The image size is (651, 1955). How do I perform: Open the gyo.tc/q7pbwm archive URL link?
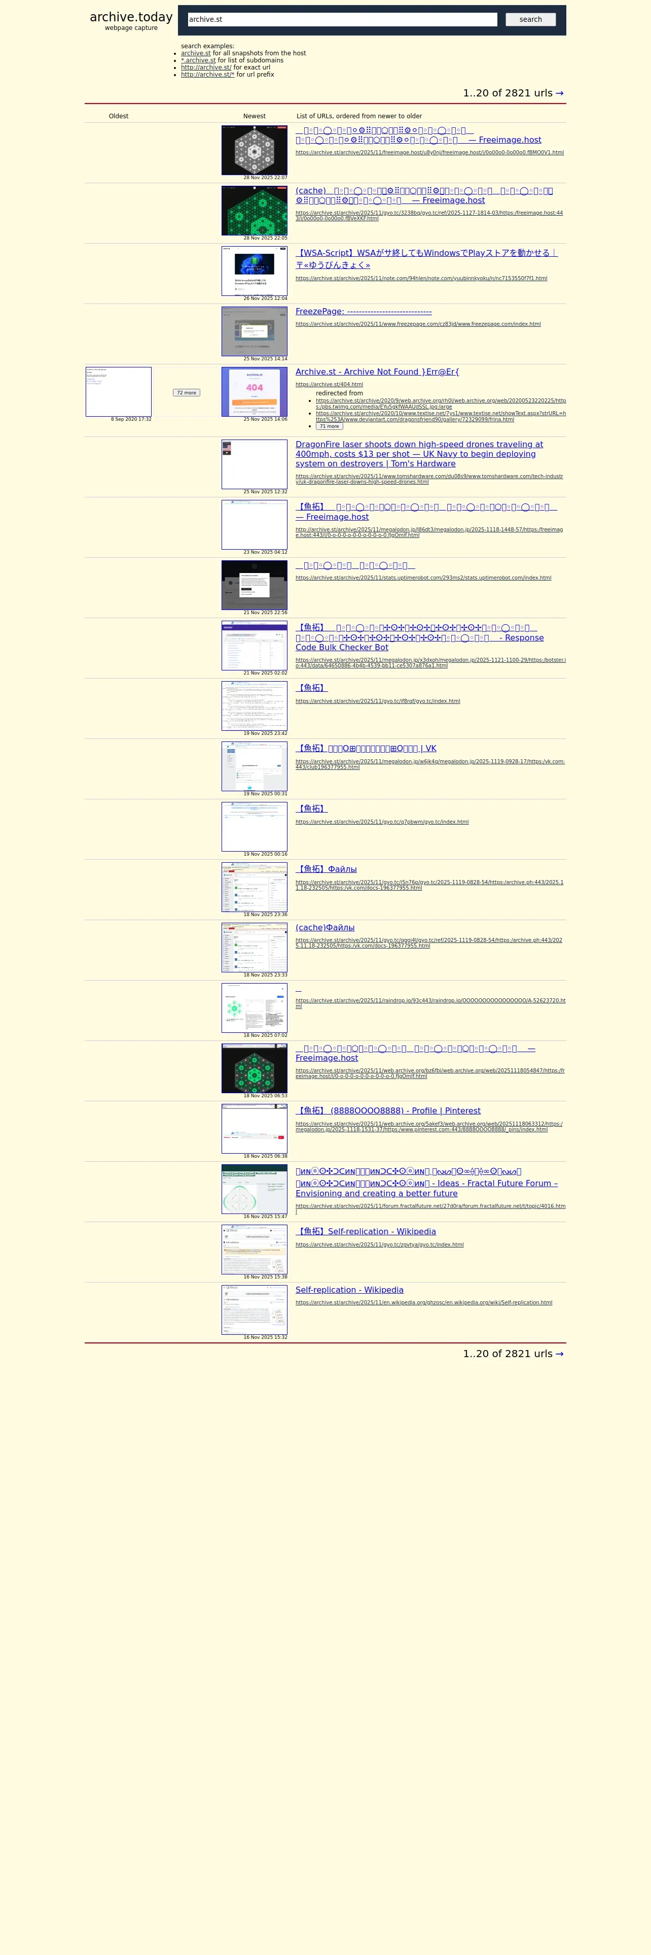point(382,822)
